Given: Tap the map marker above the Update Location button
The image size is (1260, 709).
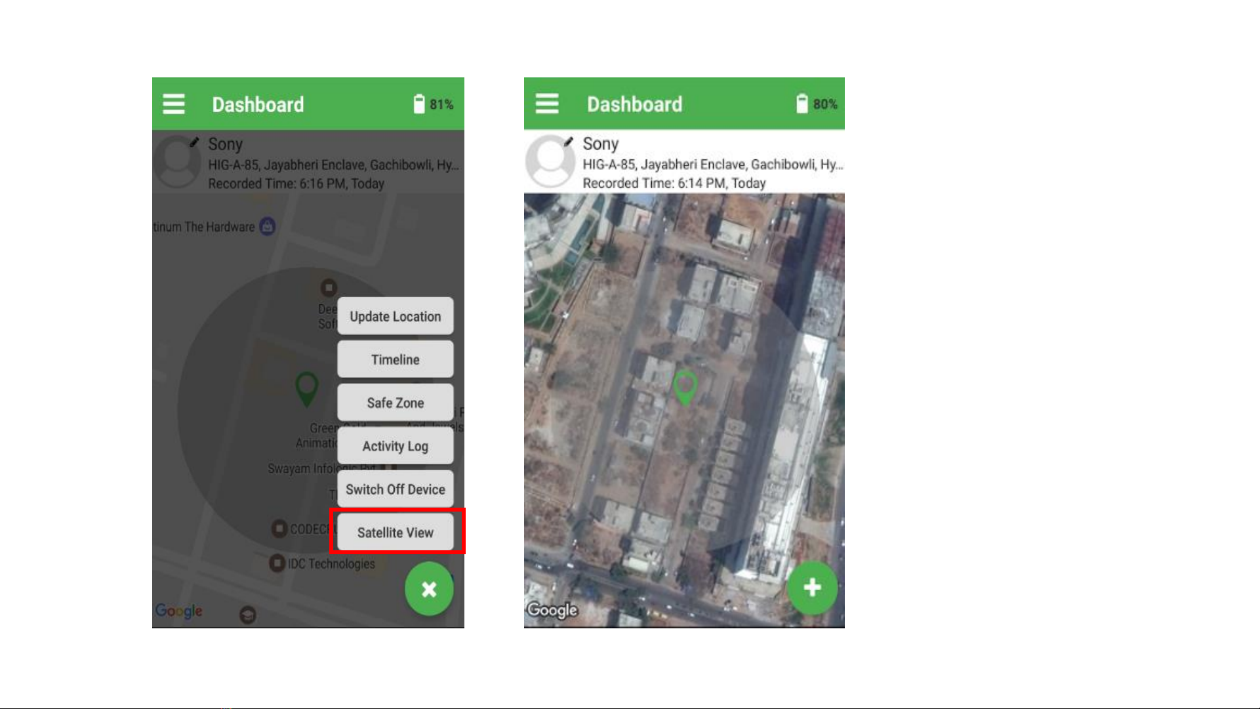Looking at the screenshot, I should pyautogui.click(x=329, y=288).
